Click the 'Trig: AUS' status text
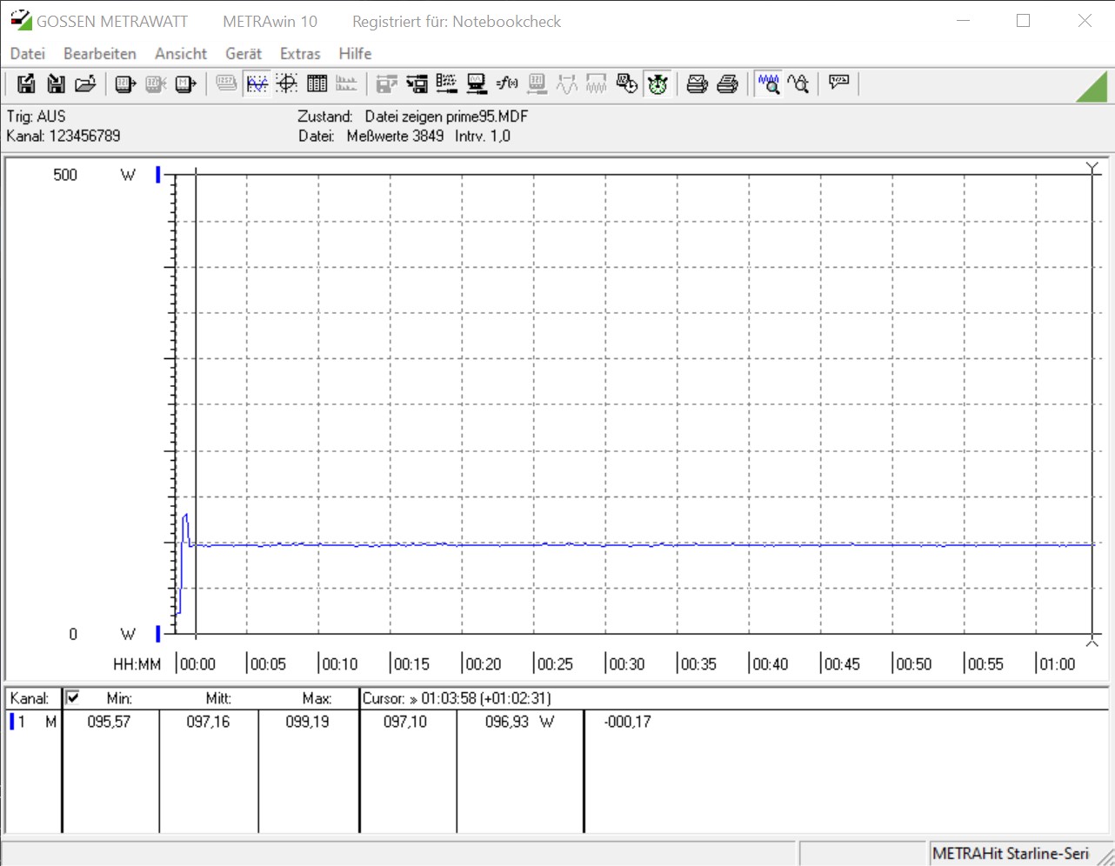The height and width of the screenshot is (866, 1115). click(x=37, y=117)
